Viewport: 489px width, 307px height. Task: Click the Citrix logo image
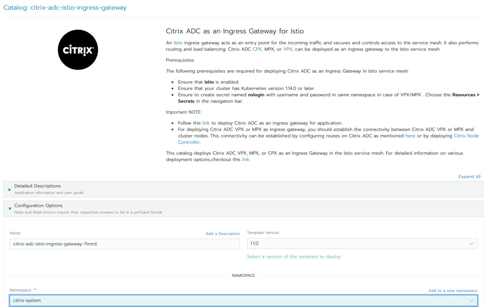[x=78, y=50]
